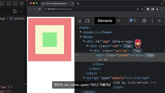Switch to the Elements tab

(x=105, y=21)
